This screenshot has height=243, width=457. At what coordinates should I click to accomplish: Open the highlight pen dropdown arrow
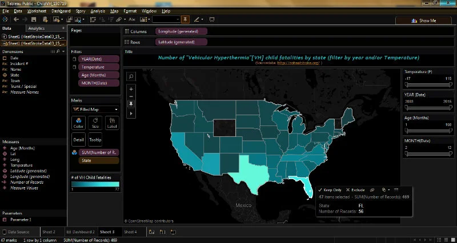click(202, 19)
